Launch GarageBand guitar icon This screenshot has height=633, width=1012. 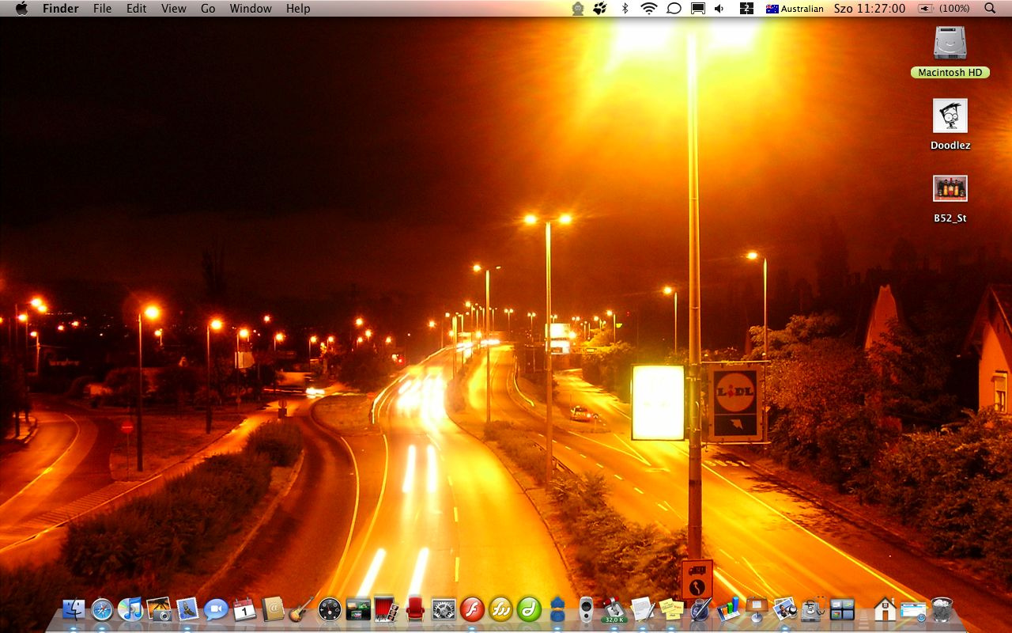pos(301,608)
